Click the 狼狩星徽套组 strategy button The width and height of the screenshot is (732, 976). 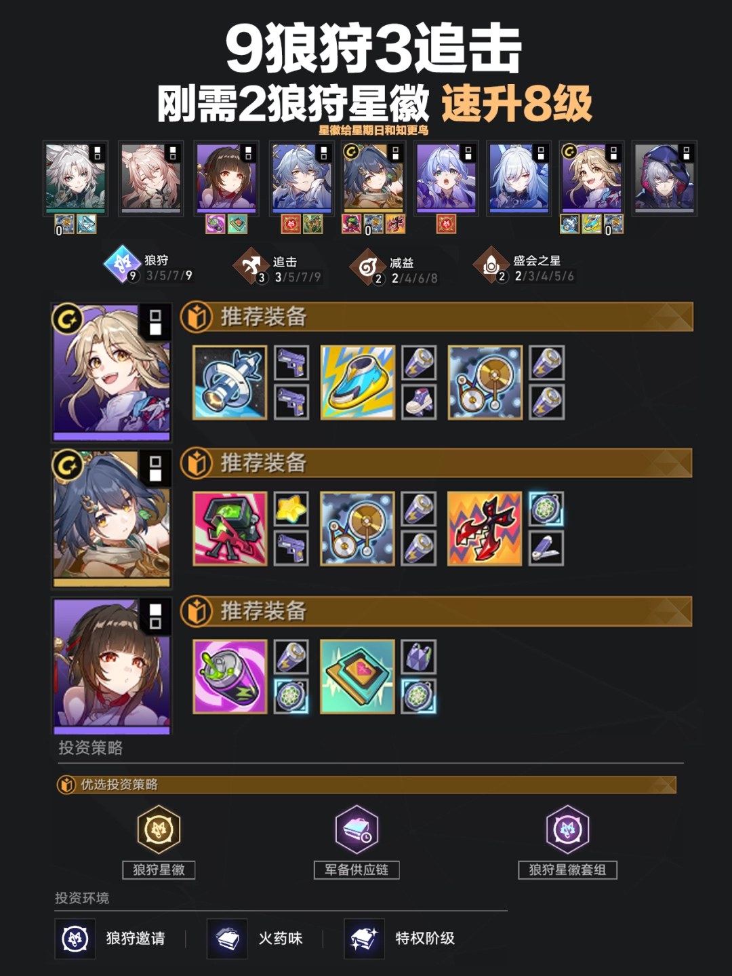click(567, 842)
